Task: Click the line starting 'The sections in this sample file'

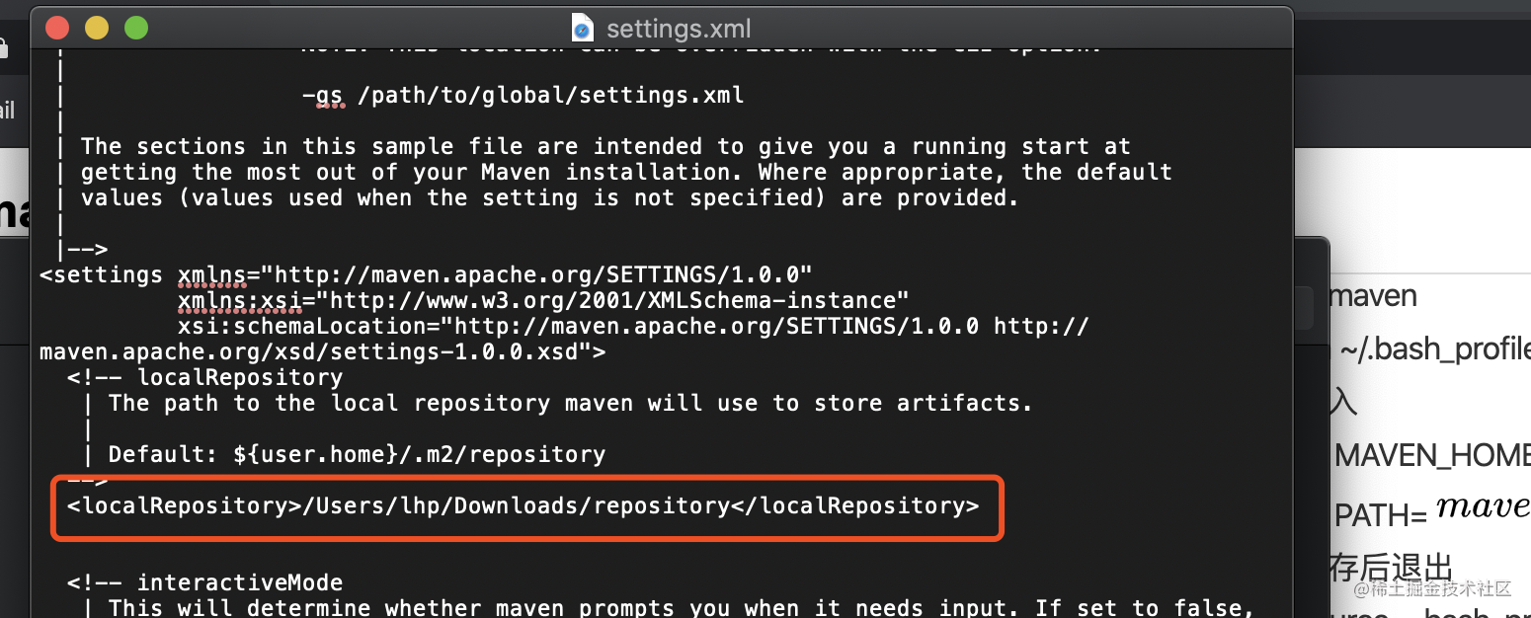Action: 605,146
